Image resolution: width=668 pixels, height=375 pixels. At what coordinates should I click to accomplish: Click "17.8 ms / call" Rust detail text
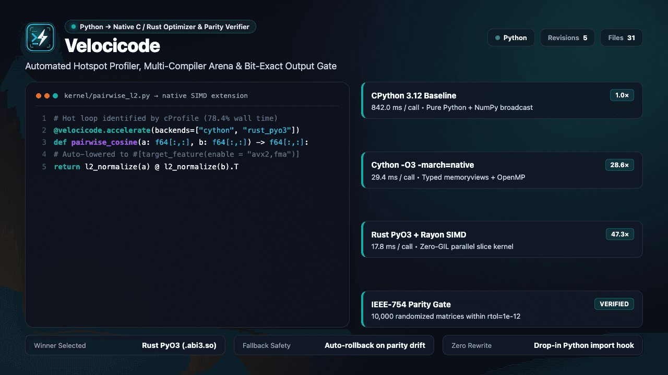(392, 246)
